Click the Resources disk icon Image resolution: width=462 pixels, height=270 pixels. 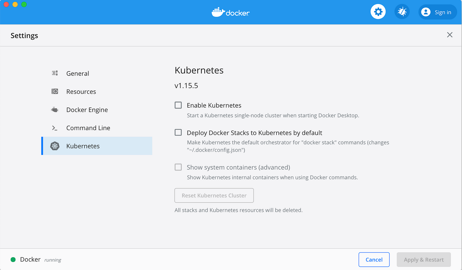(55, 91)
